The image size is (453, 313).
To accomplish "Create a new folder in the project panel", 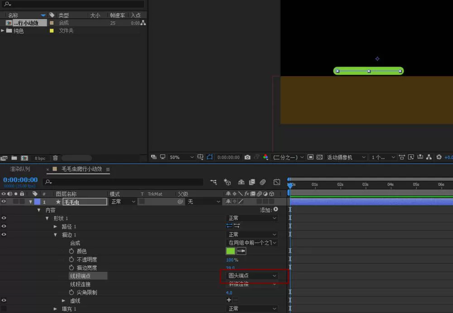I will coord(14,158).
